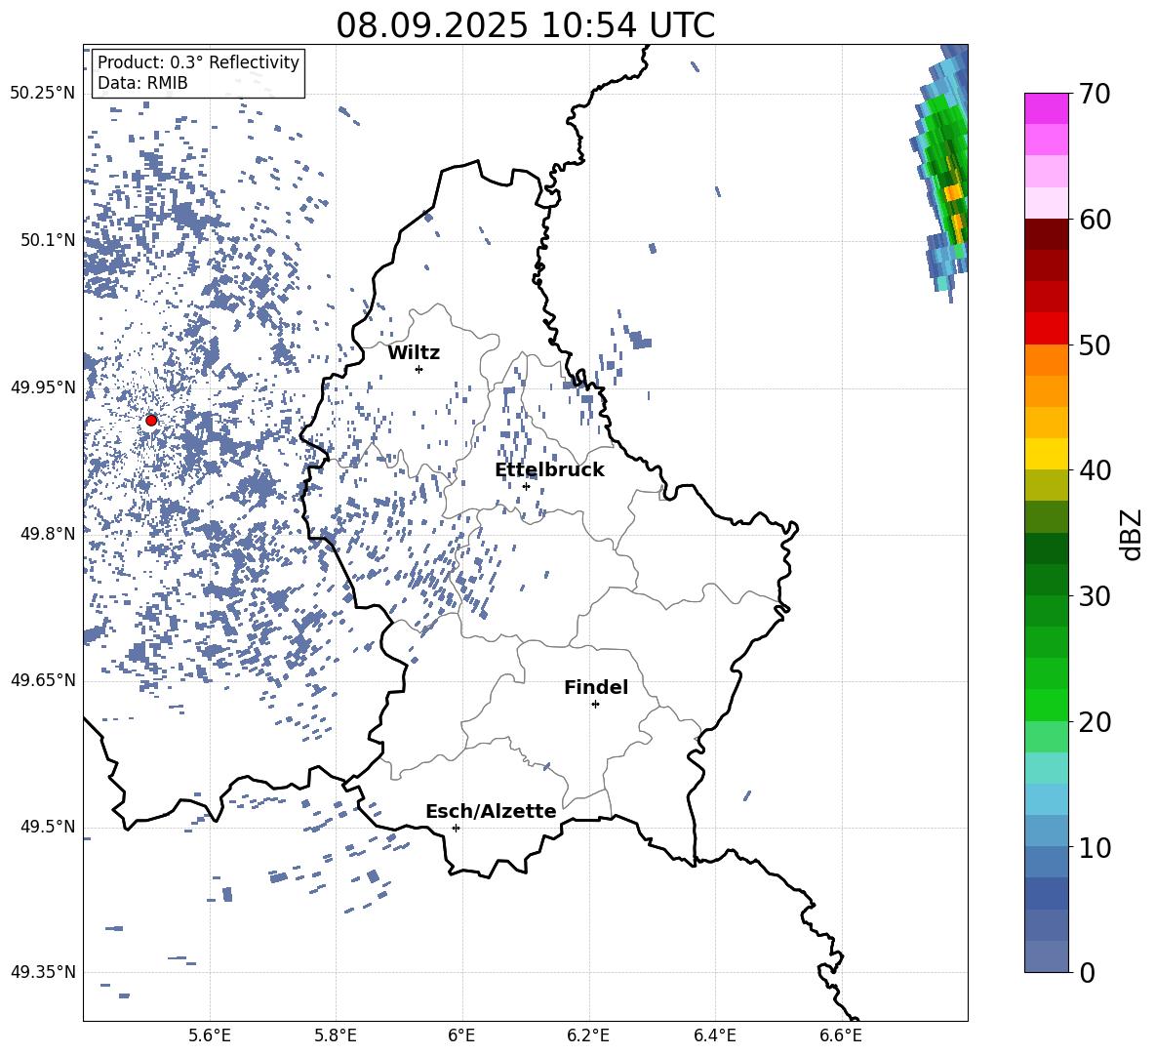Click the Wiltz station cross marker

[418, 369]
